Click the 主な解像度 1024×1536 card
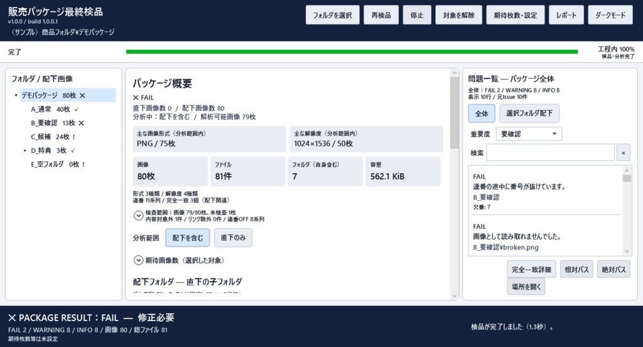The width and height of the screenshot is (643, 347). (x=366, y=139)
